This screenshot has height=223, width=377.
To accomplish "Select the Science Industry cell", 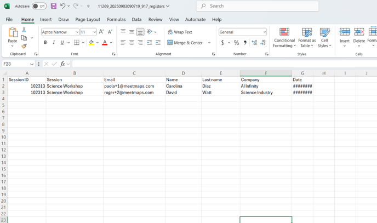I will 266,93.
